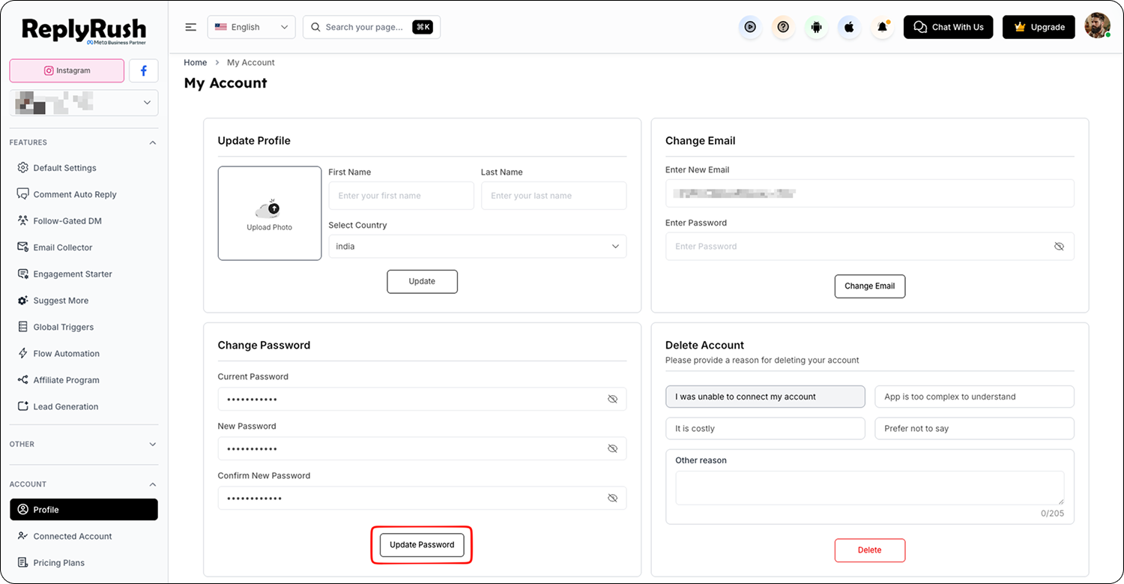Click the Global Triggers list icon
The image size is (1124, 584).
[x=22, y=327]
